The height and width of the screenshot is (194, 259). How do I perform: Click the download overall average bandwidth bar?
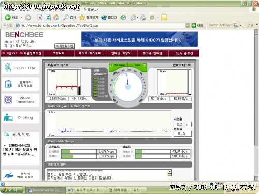pyautogui.click(x=79, y=151)
